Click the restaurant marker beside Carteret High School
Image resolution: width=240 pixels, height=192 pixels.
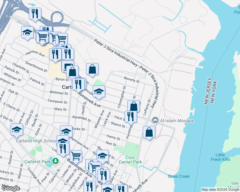click(63, 149)
